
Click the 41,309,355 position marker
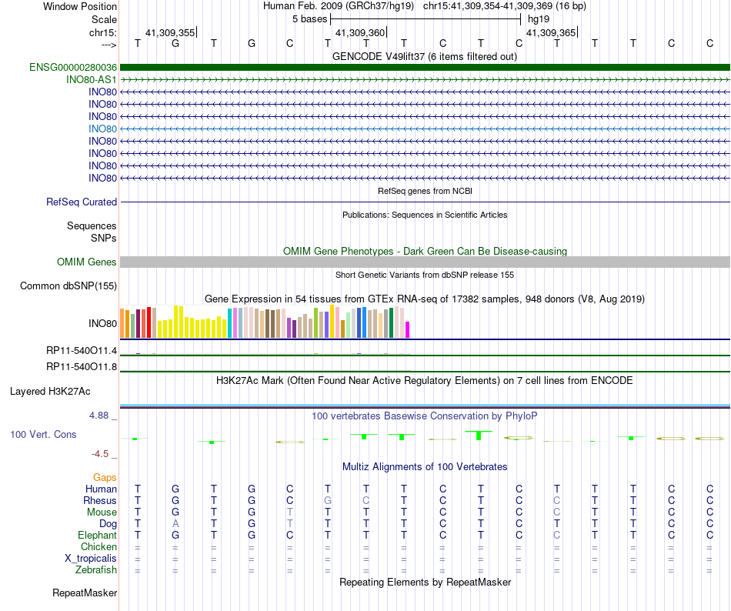coord(171,32)
